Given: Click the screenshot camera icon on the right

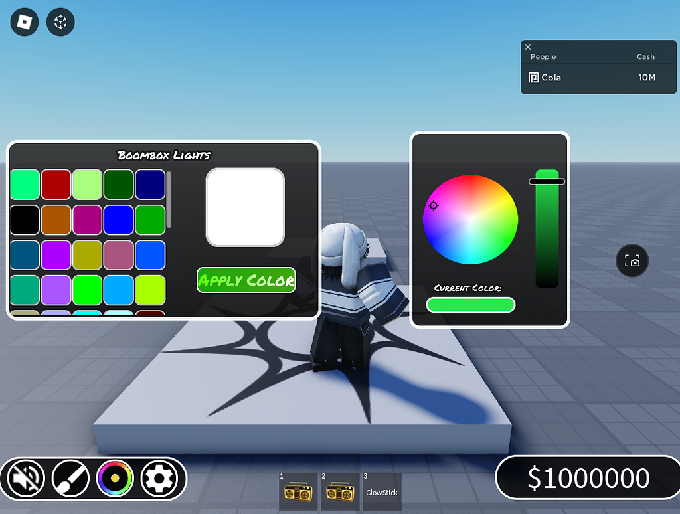Looking at the screenshot, I should 632,260.
